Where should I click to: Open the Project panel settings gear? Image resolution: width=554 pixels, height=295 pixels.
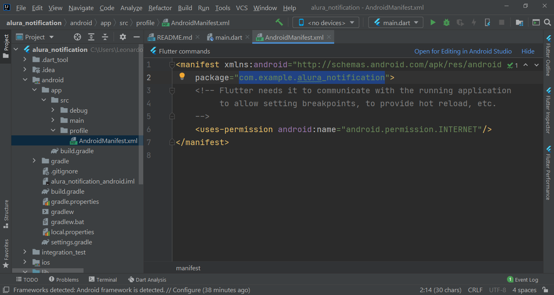[122, 37]
